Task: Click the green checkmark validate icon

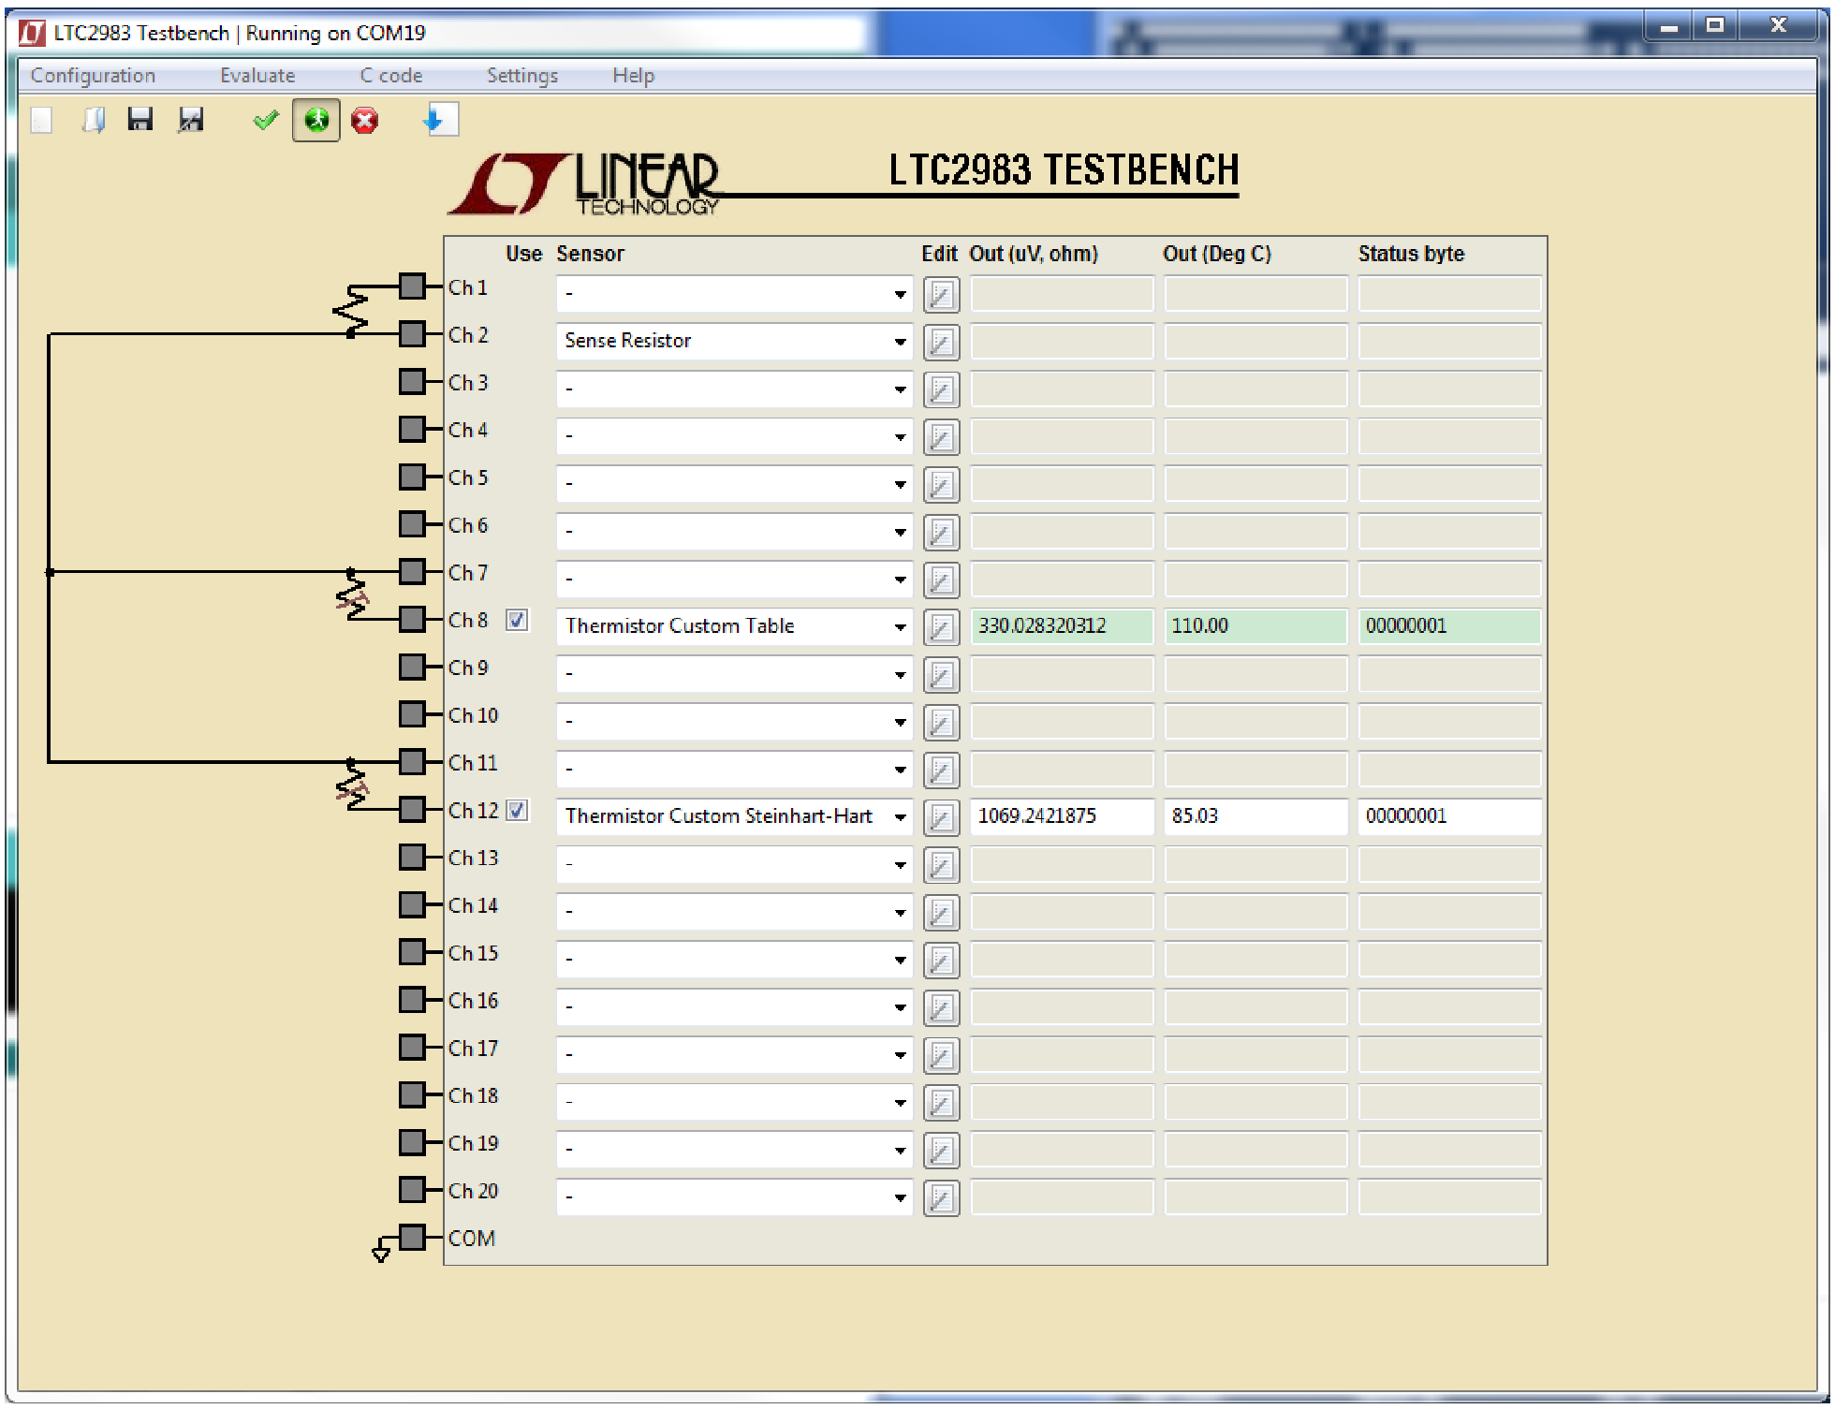Action: (x=266, y=120)
